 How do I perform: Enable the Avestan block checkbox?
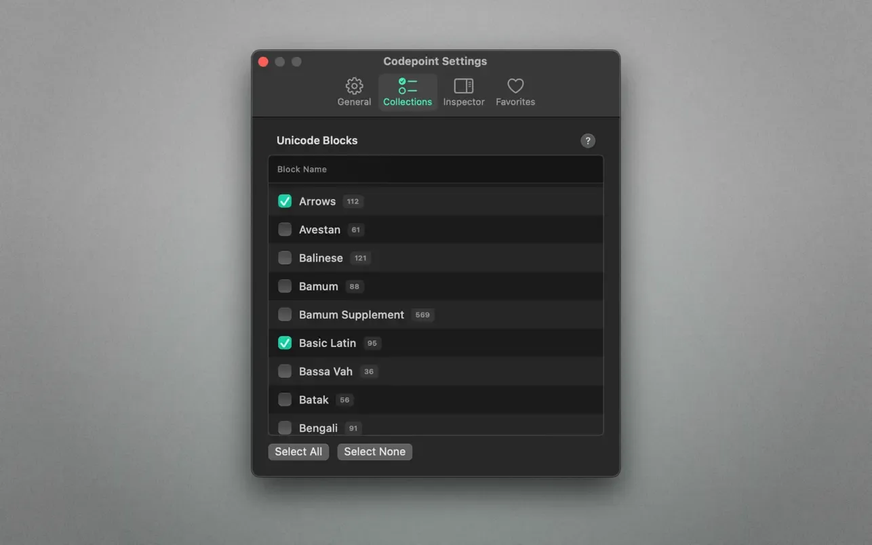click(x=285, y=230)
